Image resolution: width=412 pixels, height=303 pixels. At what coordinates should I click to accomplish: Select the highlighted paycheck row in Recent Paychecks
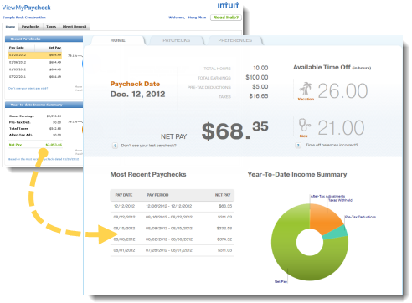coord(34,55)
